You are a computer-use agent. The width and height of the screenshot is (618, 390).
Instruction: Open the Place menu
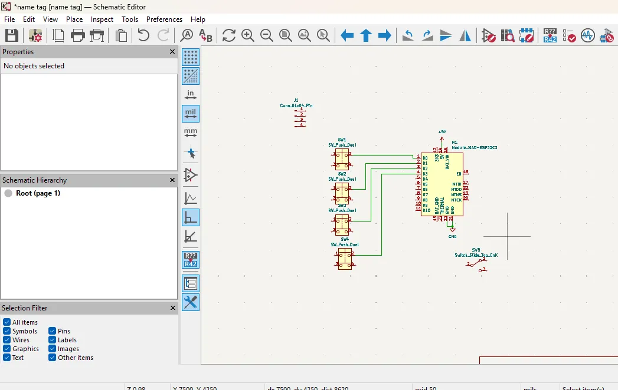[74, 19]
